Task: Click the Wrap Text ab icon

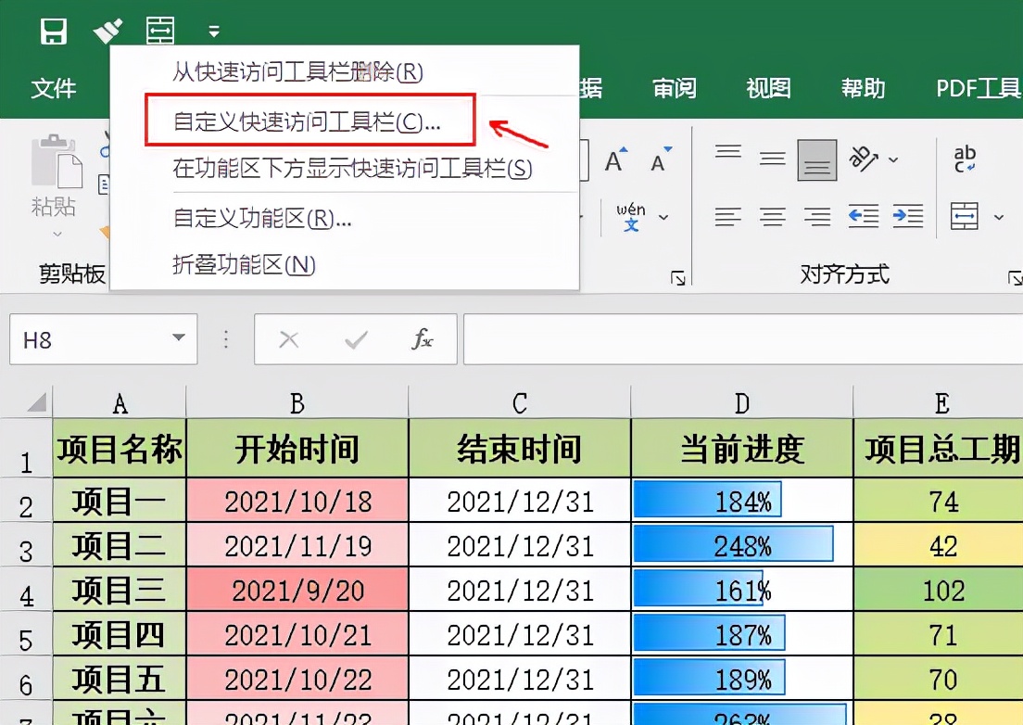Action: point(965,159)
